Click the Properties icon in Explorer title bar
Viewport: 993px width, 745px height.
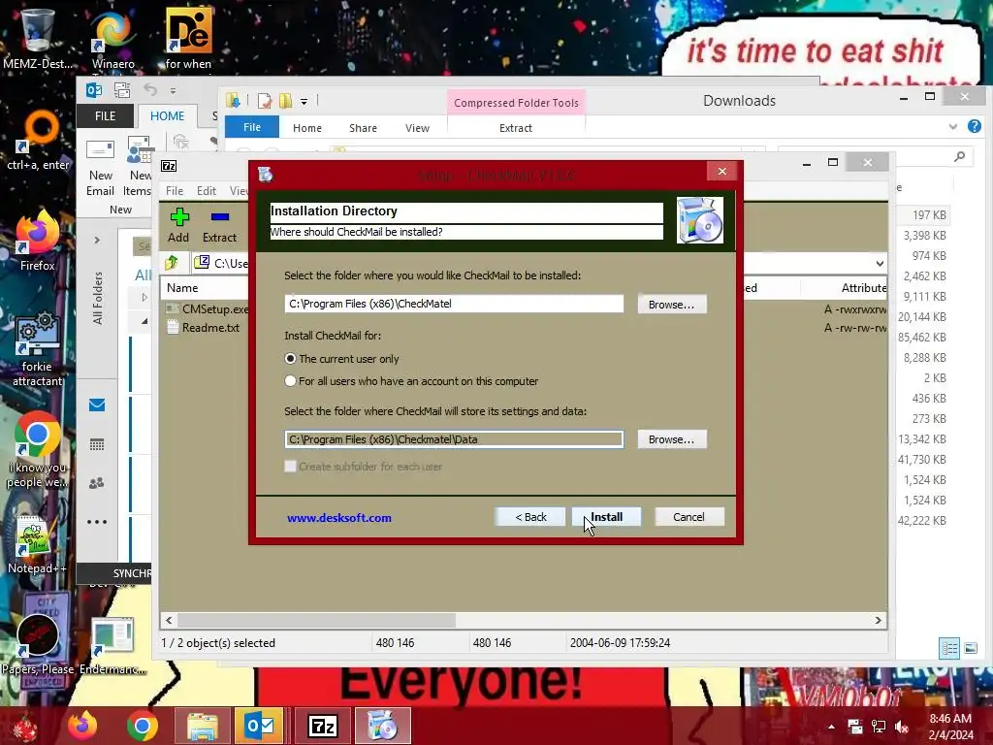click(265, 101)
